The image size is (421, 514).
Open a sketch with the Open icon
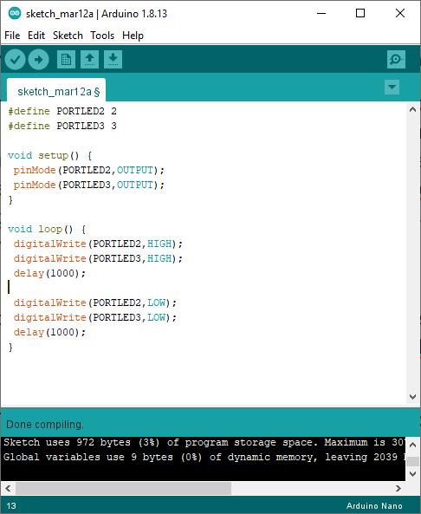pyautogui.click(x=90, y=59)
